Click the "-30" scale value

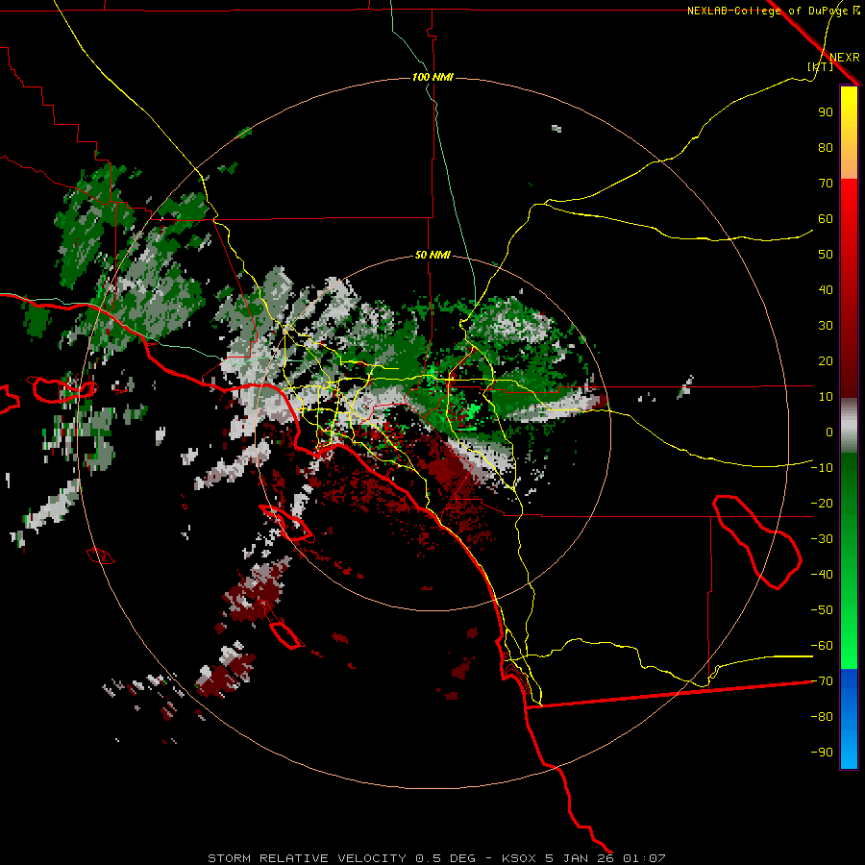pos(822,539)
